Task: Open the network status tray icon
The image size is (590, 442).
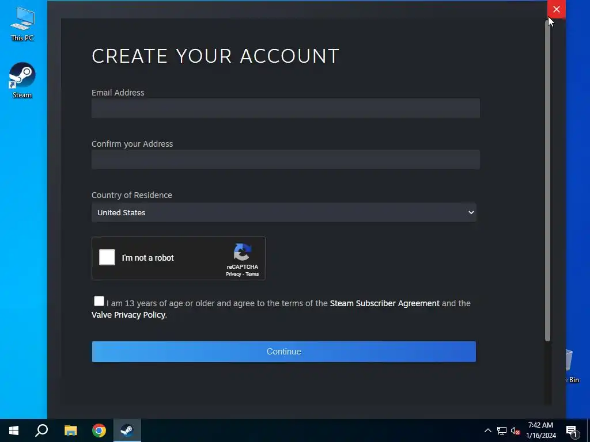Action: [x=502, y=430]
